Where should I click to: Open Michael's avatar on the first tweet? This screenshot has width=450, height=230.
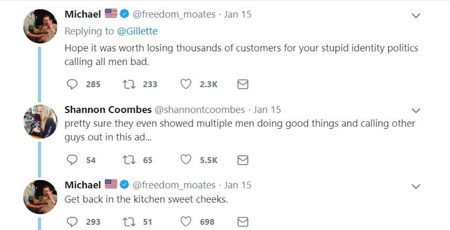tap(40, 26)
